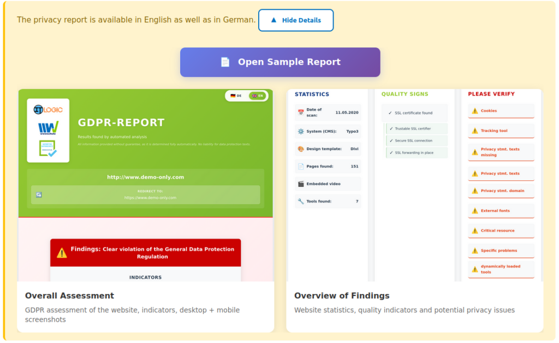Open the Overview of Findings preview thumbnail
This screenshot has height=343, width=559.
[x=414, y=185]
